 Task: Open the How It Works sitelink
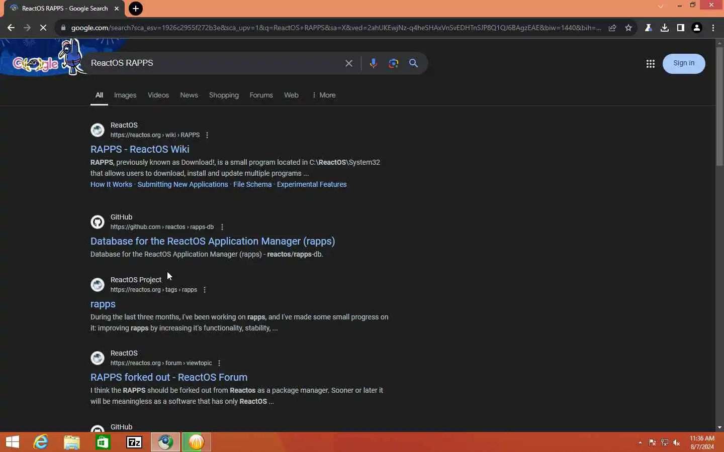pyautogui.click(x=111, y=184)
